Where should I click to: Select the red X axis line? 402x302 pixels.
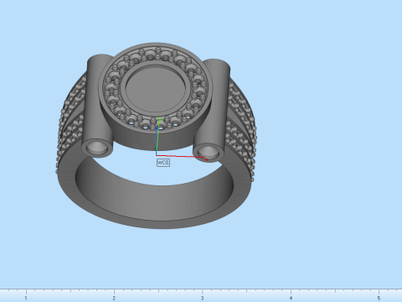click(x=181, y=157)
